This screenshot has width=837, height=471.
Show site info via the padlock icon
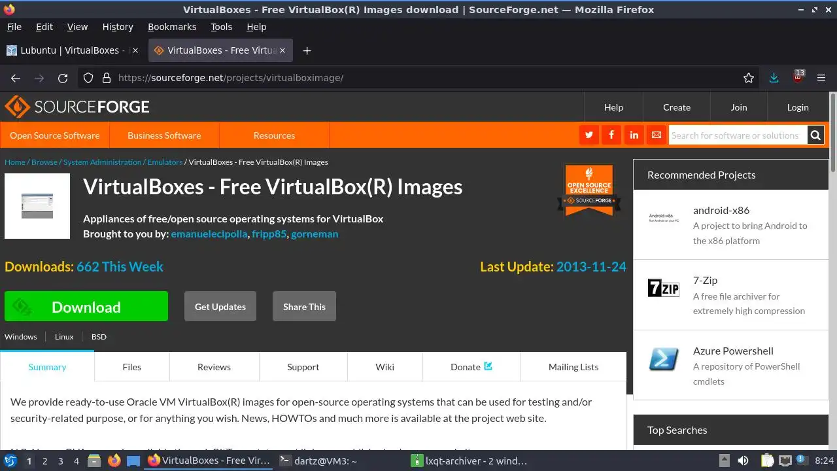(x=107, y=78)
